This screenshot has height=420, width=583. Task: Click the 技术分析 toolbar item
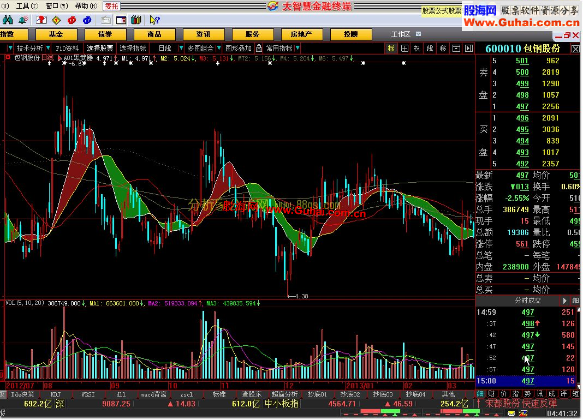(x=29, y=49)
